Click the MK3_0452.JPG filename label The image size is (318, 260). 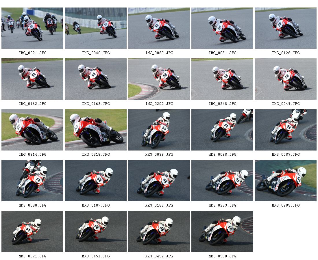click(x=159, y=256)
